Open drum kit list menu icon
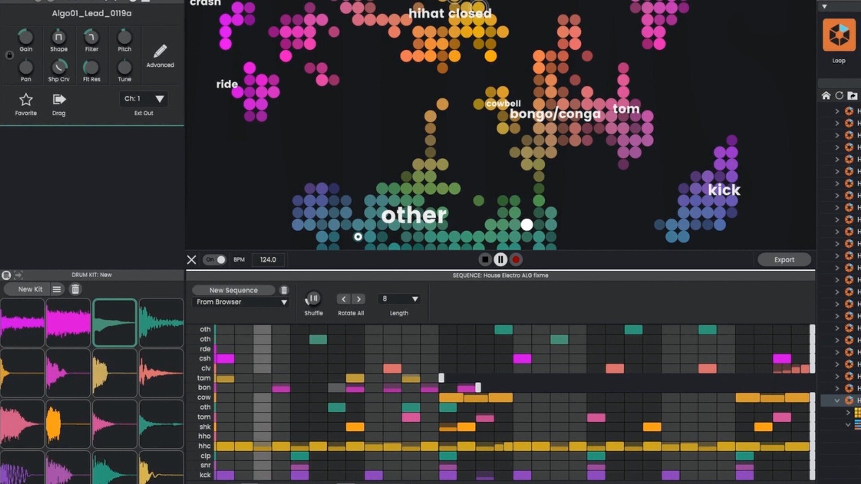861x484 pixels. pos(57,290)
